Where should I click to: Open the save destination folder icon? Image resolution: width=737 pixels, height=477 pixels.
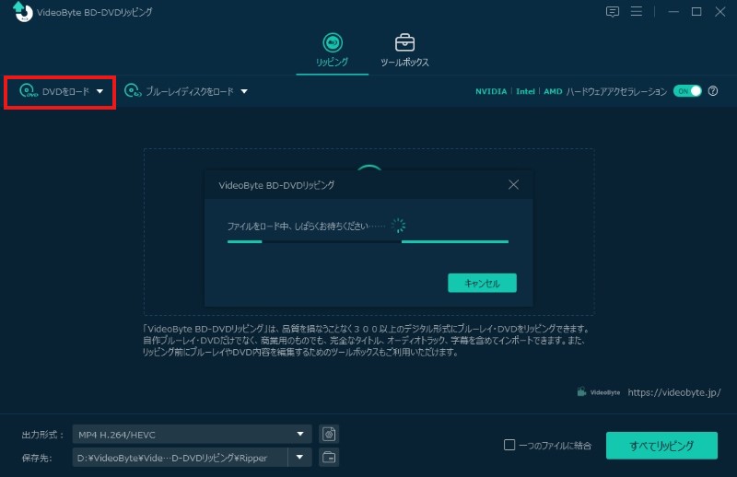coord(329,457)
